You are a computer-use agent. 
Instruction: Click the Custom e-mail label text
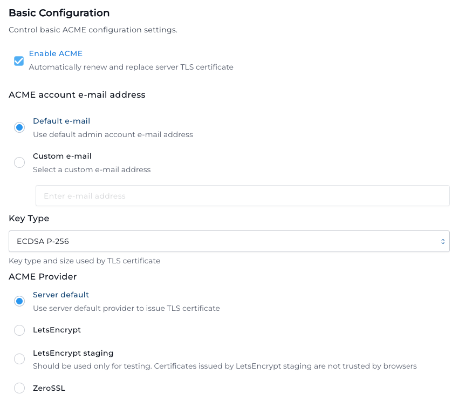click(62, 156)
